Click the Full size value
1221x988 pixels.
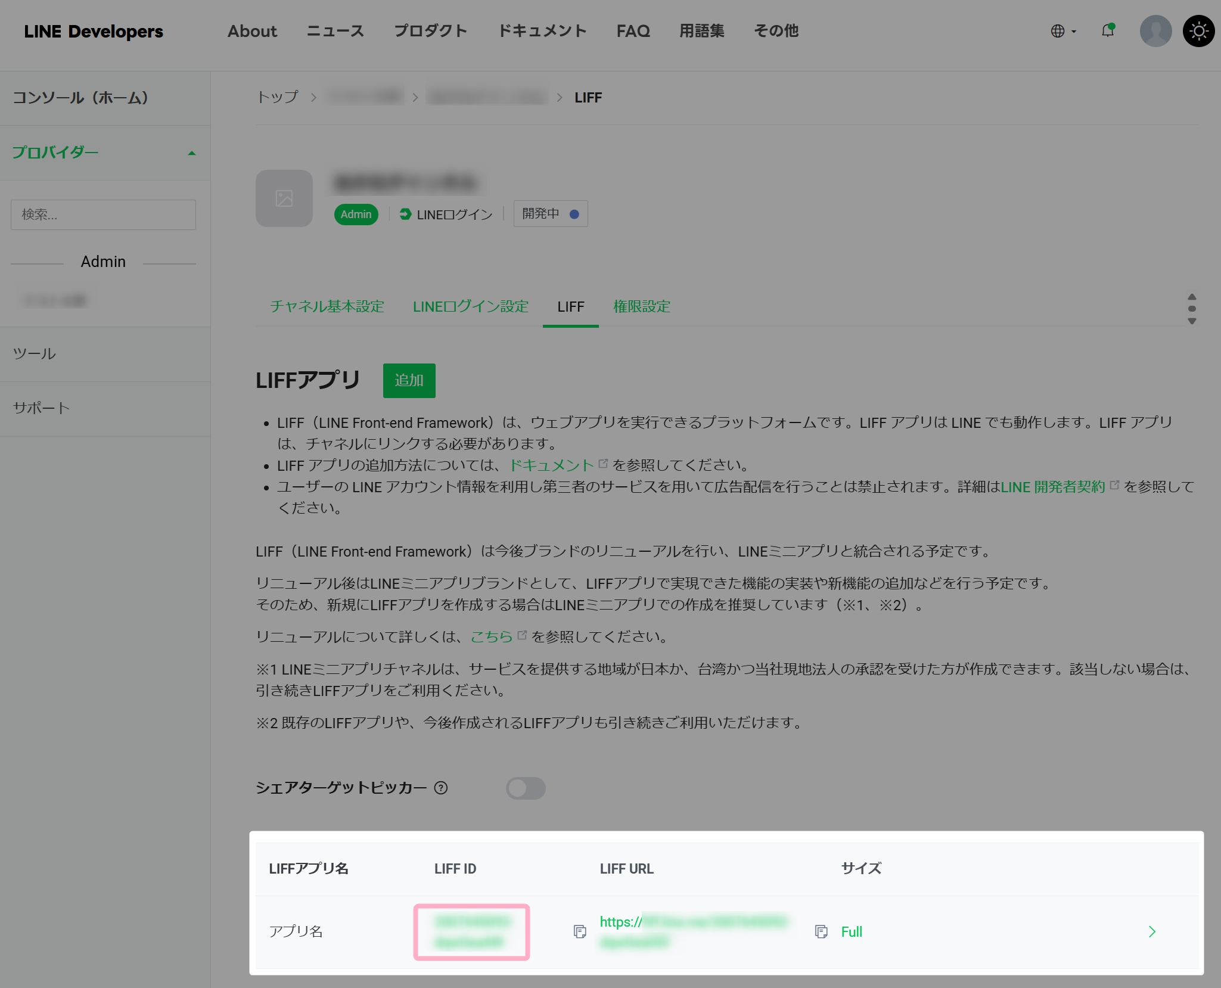(852, 932)
